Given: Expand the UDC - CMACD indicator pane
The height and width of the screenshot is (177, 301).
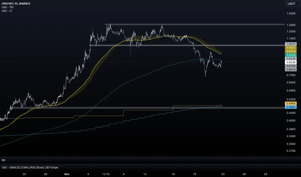Looking at the screenshot, I should click(x=30, y=167).
